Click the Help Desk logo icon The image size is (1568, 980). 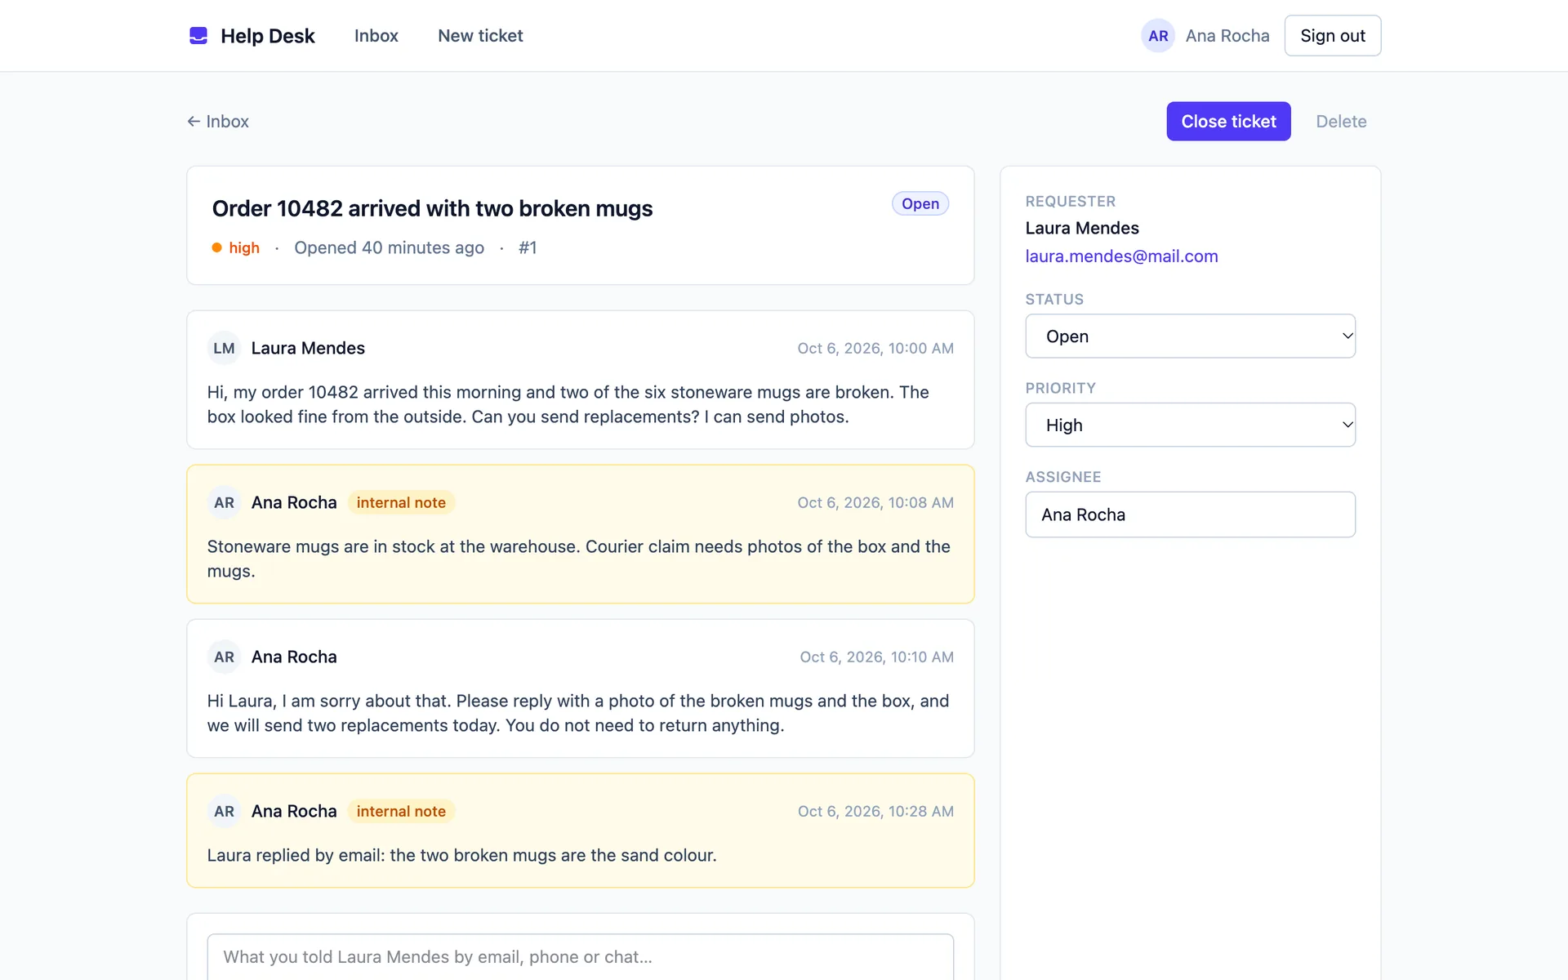coord(198,35)
